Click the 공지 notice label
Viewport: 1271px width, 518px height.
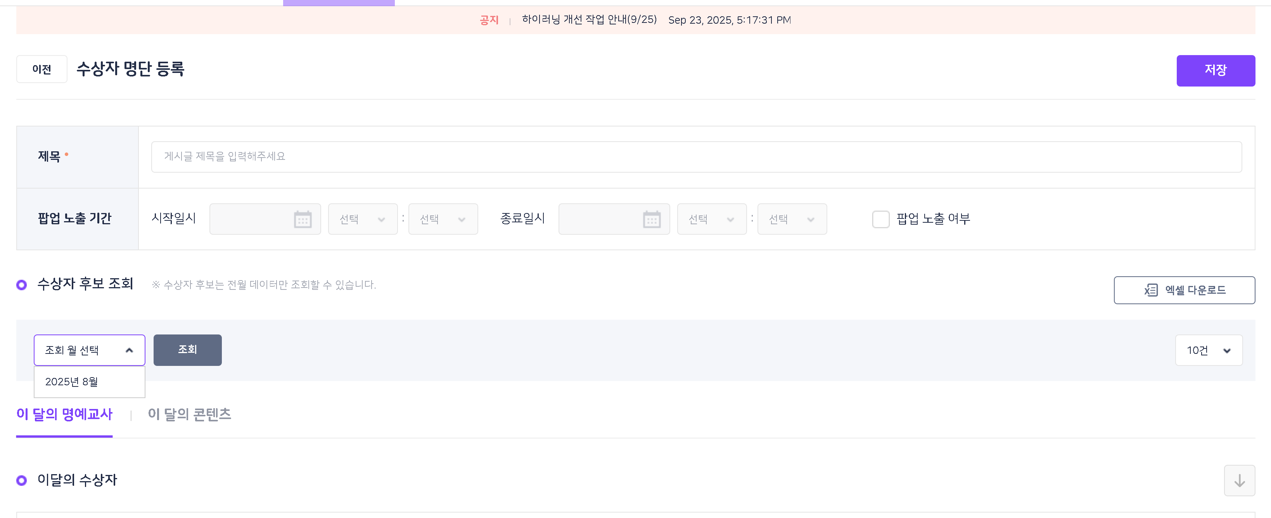click(489, 20)
